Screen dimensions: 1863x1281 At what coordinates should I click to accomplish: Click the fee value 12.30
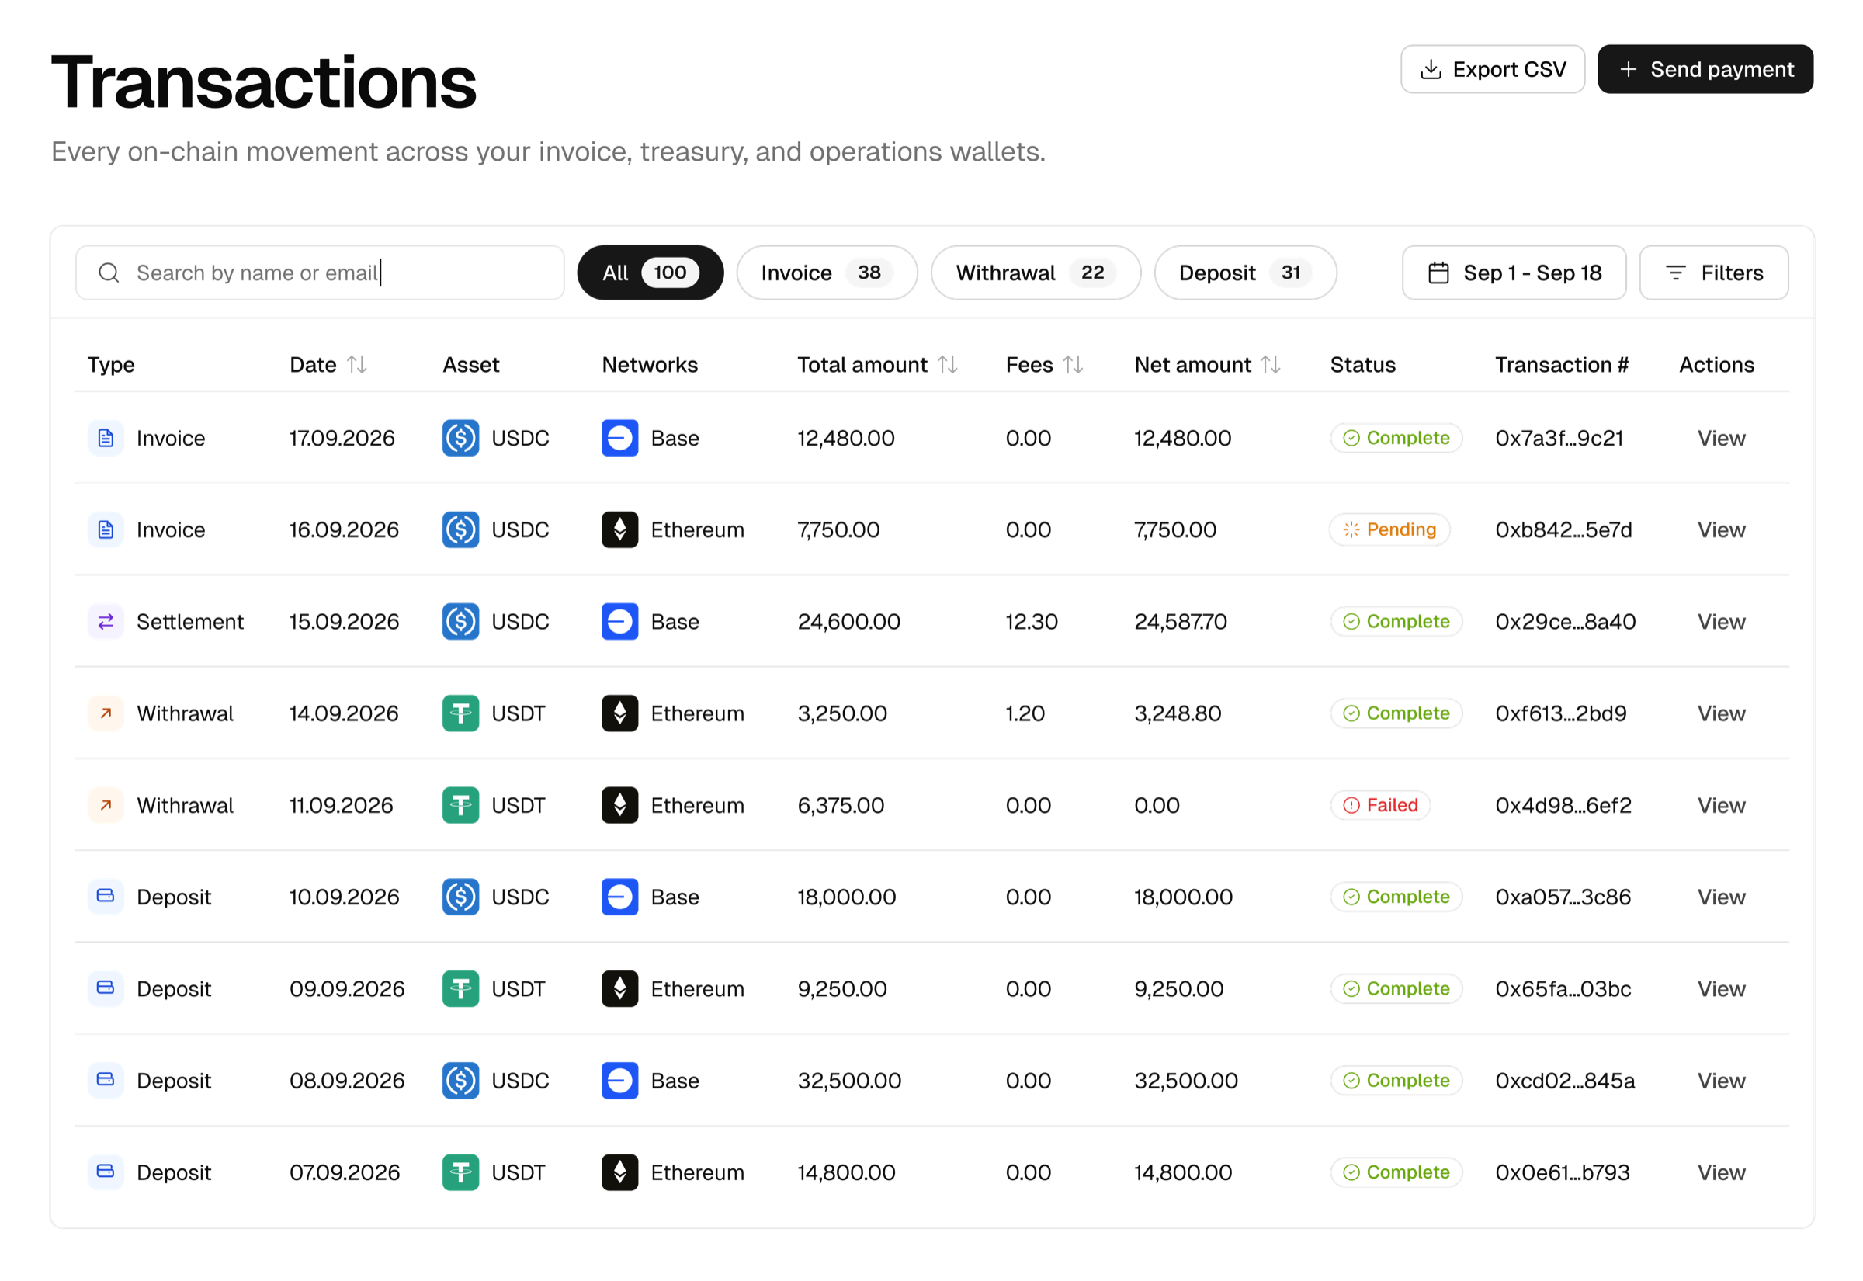pyautogui.click(x=1032, y=622)
